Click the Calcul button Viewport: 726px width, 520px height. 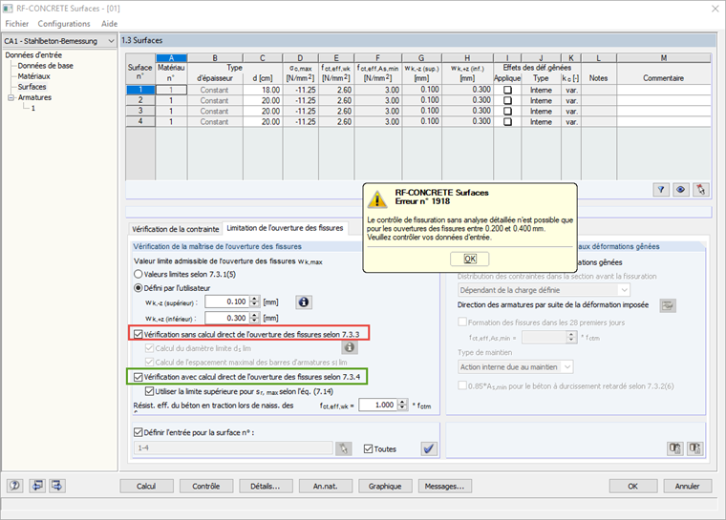pos(146,487)
